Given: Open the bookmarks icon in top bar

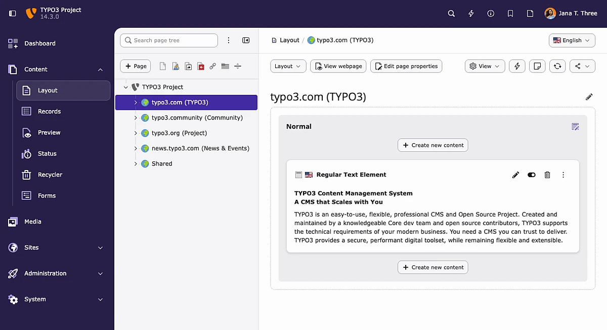Looking at the screenshot, I should 510,14.
